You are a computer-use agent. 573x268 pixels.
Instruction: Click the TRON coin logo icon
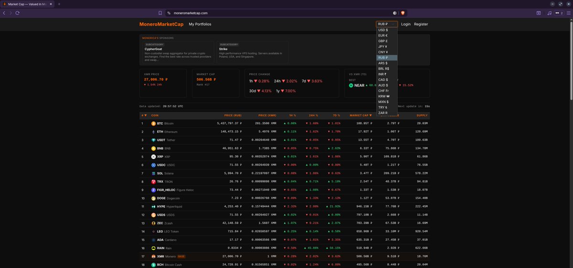[153, 182]
